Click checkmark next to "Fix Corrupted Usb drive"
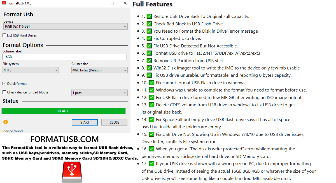The height and width of the screenshot is (183, 336). pos(149,38)
